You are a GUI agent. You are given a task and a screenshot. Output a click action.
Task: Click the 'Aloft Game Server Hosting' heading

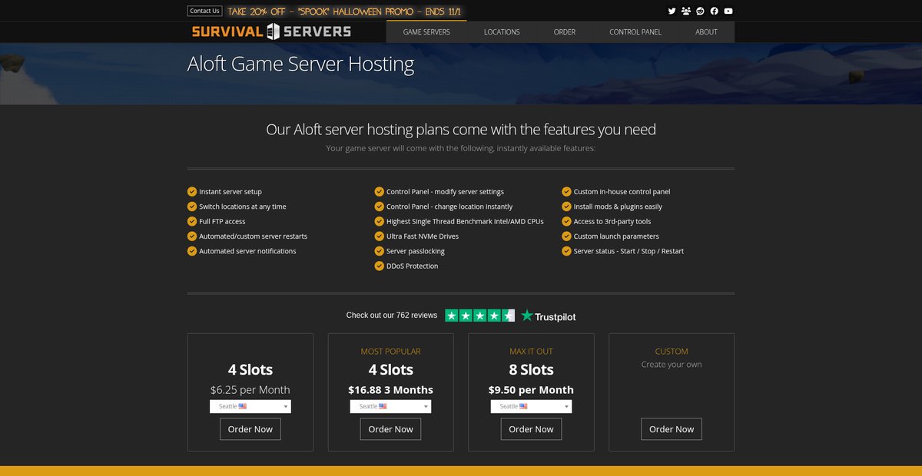tap(300, 64)
